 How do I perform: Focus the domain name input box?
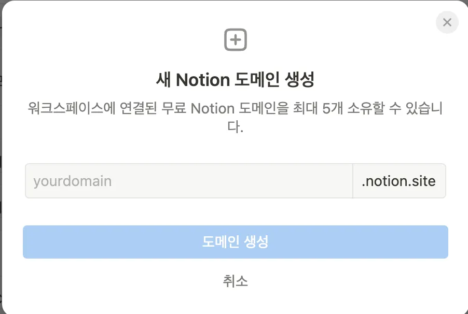click(x=189, y=181)
